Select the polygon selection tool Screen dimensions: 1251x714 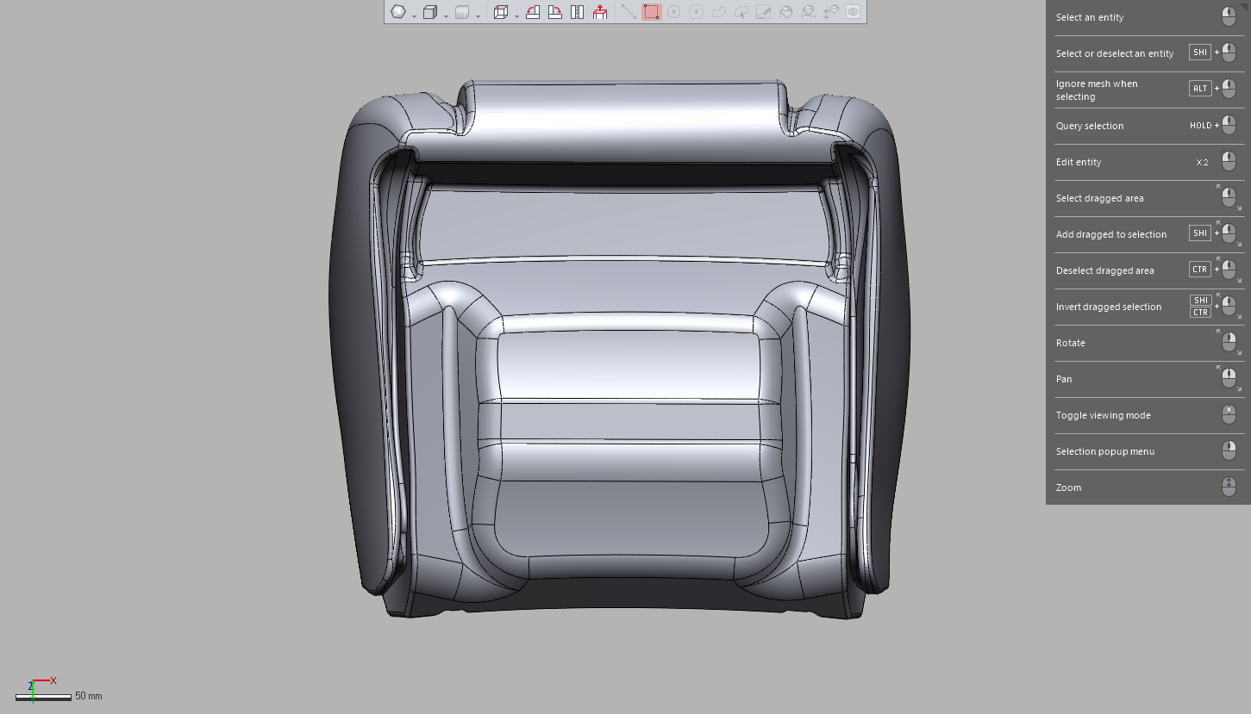[x=697, y=12]
